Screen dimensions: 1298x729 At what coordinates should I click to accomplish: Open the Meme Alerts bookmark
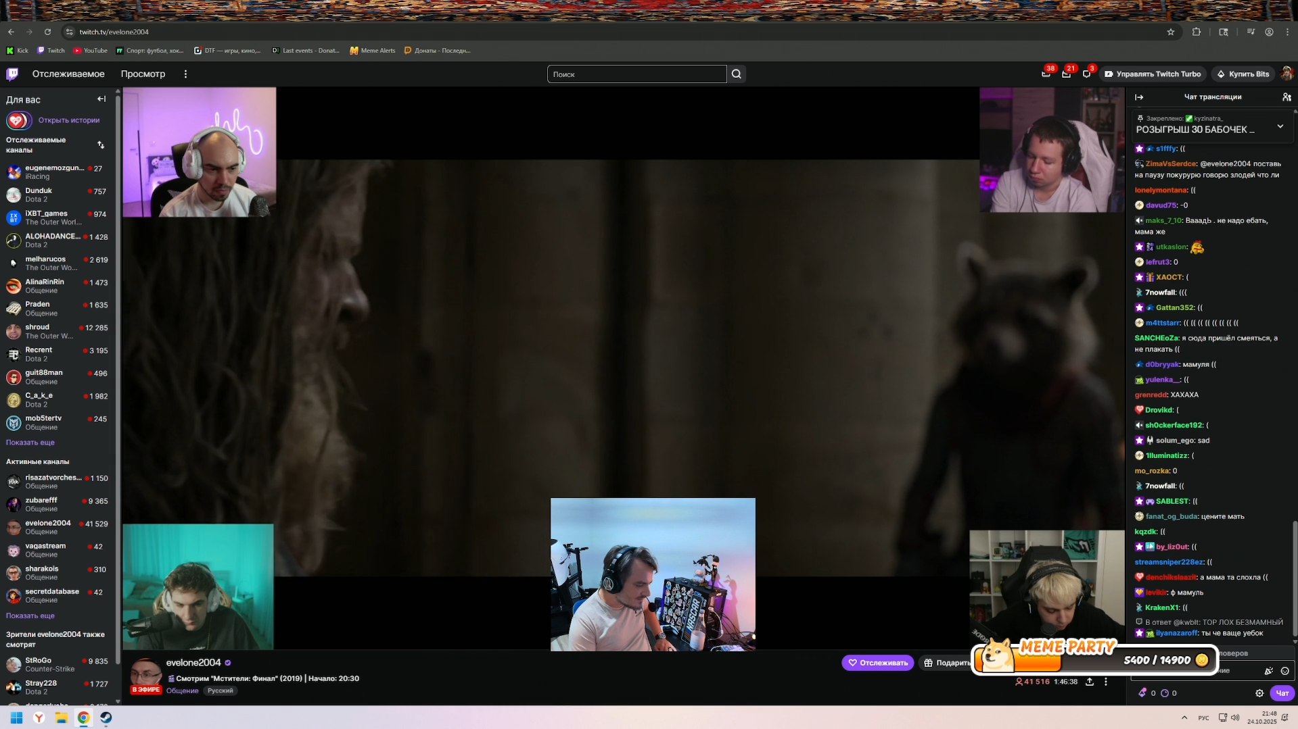(x=373, y=50)
